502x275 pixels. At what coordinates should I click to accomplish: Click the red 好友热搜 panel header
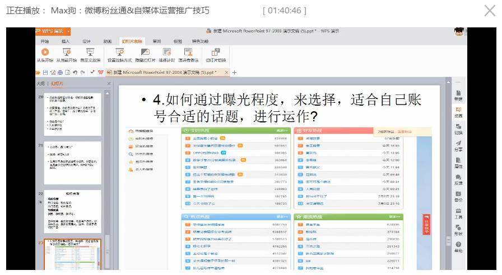tap(333, 131)
